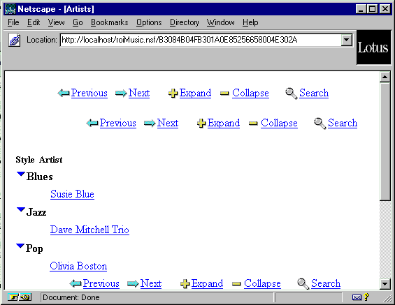Open the File menu

[13, 22]
